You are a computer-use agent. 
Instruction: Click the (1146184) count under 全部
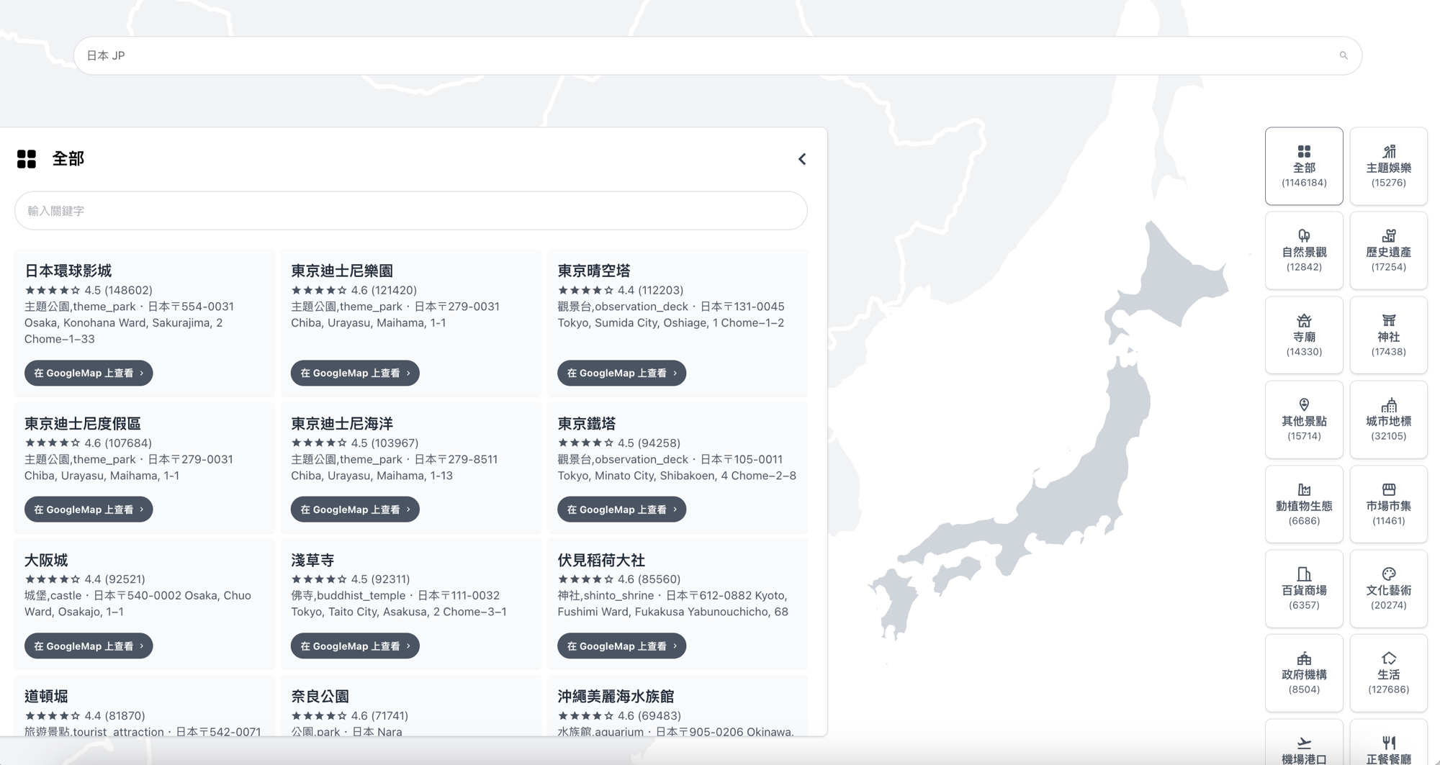1304,183
